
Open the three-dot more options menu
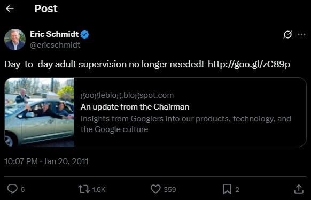click(x=301, y=35)
